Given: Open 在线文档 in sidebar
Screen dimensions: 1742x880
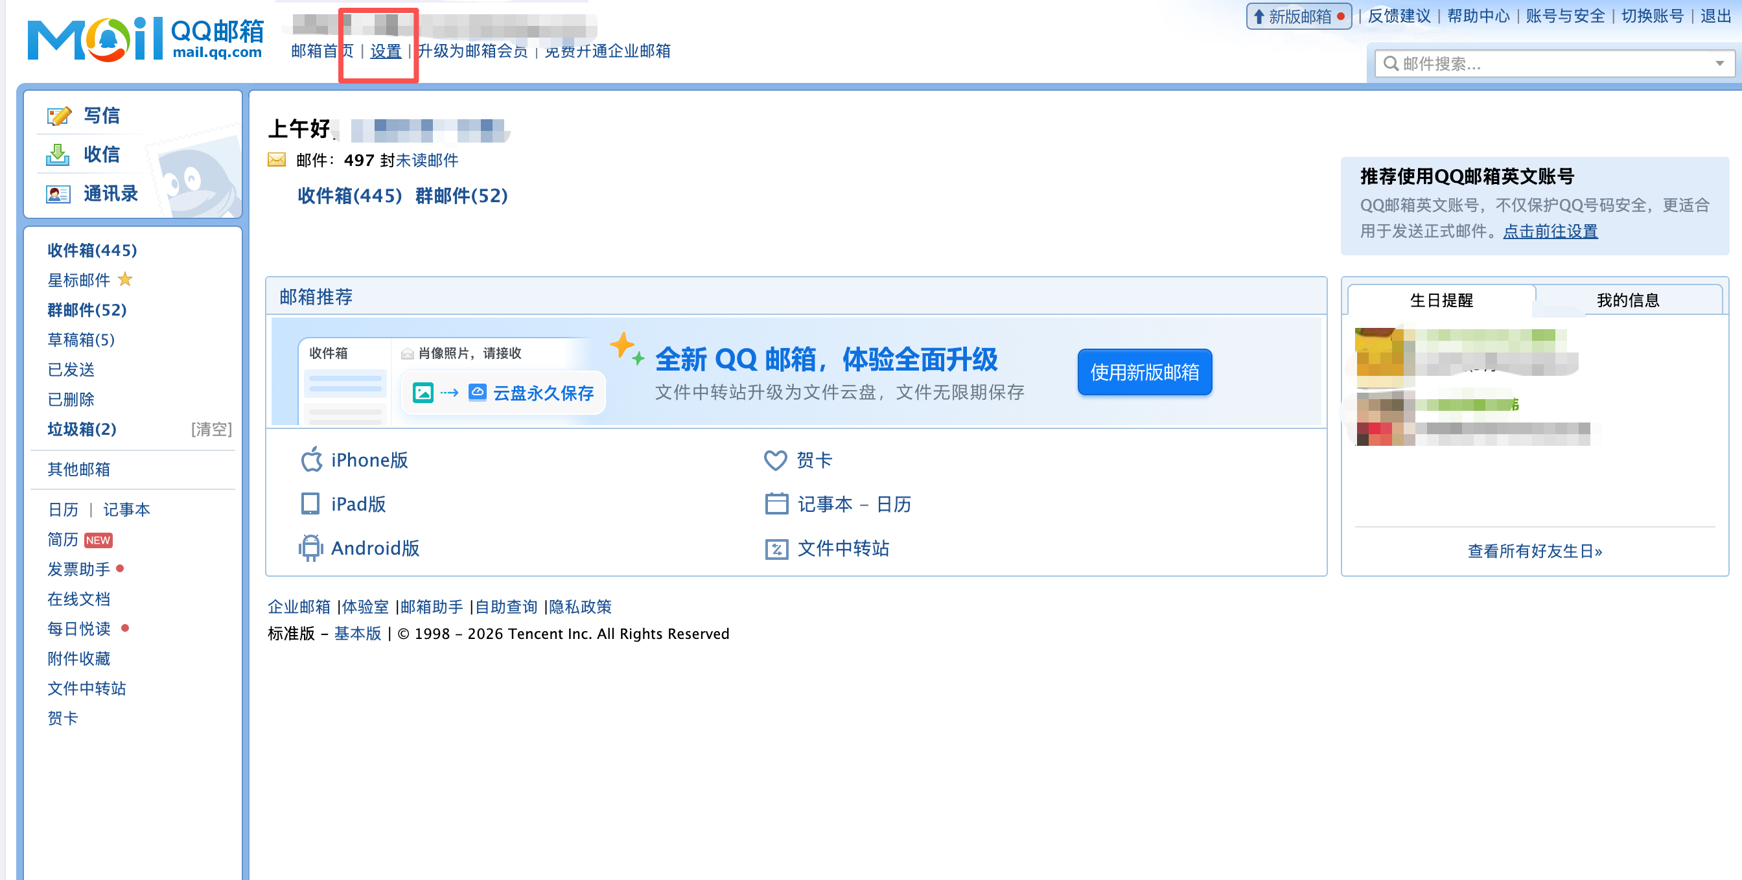Looking at the screenshot, I should [78, 599].
